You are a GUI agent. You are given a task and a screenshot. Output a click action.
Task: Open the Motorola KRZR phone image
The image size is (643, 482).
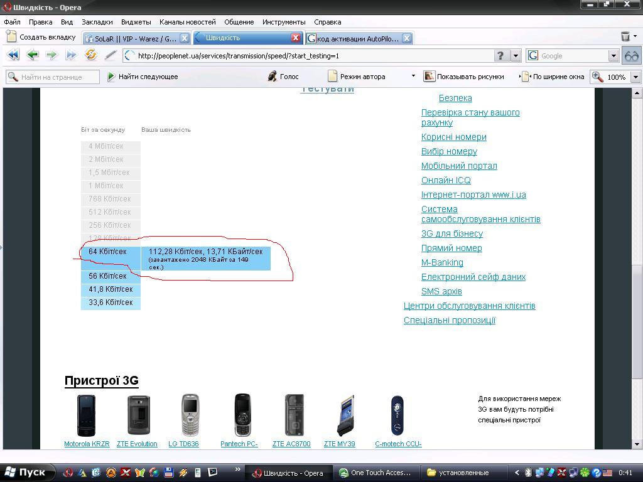[x=86, y=415]
